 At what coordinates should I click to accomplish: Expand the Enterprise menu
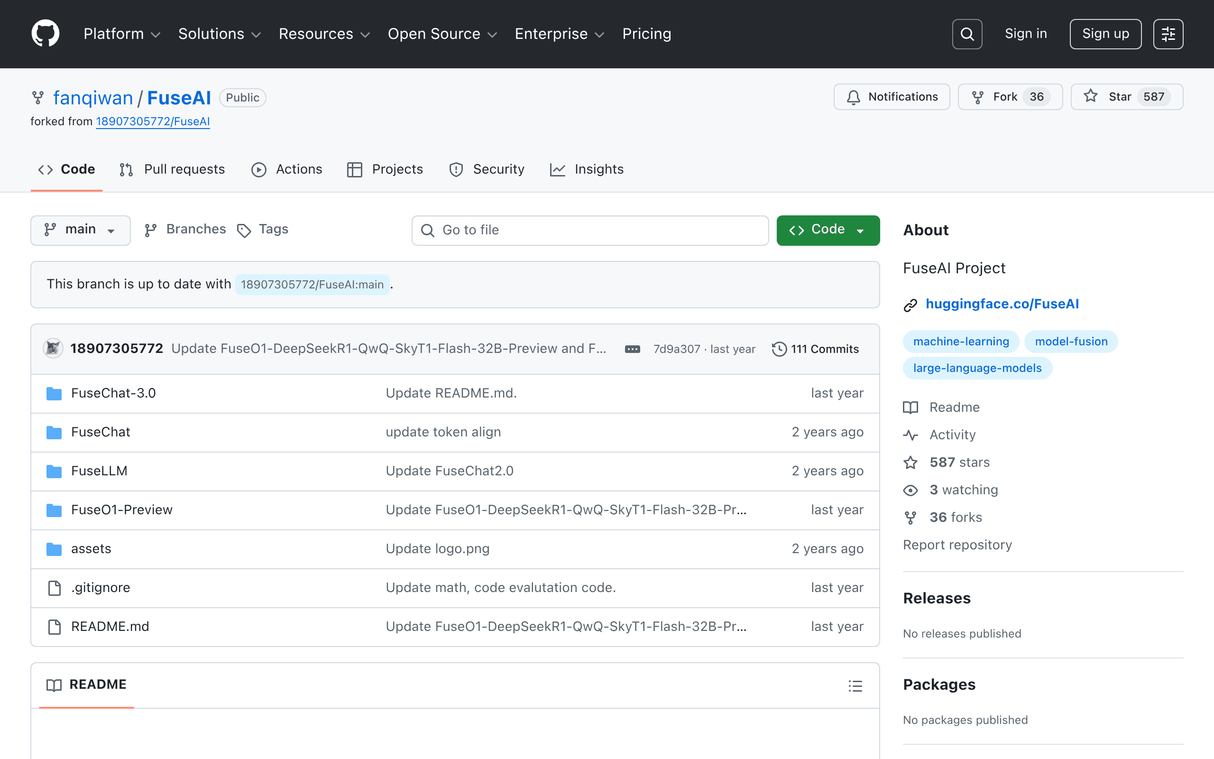click(x=560, y=34)
